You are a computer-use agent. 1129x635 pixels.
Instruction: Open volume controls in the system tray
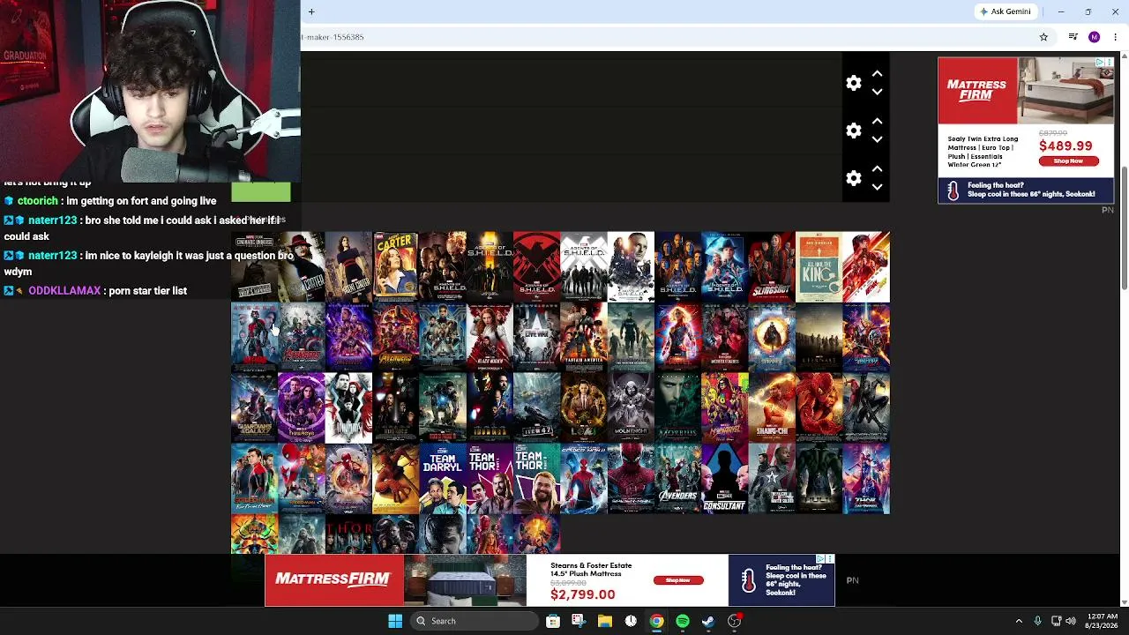click(1071, 621)
